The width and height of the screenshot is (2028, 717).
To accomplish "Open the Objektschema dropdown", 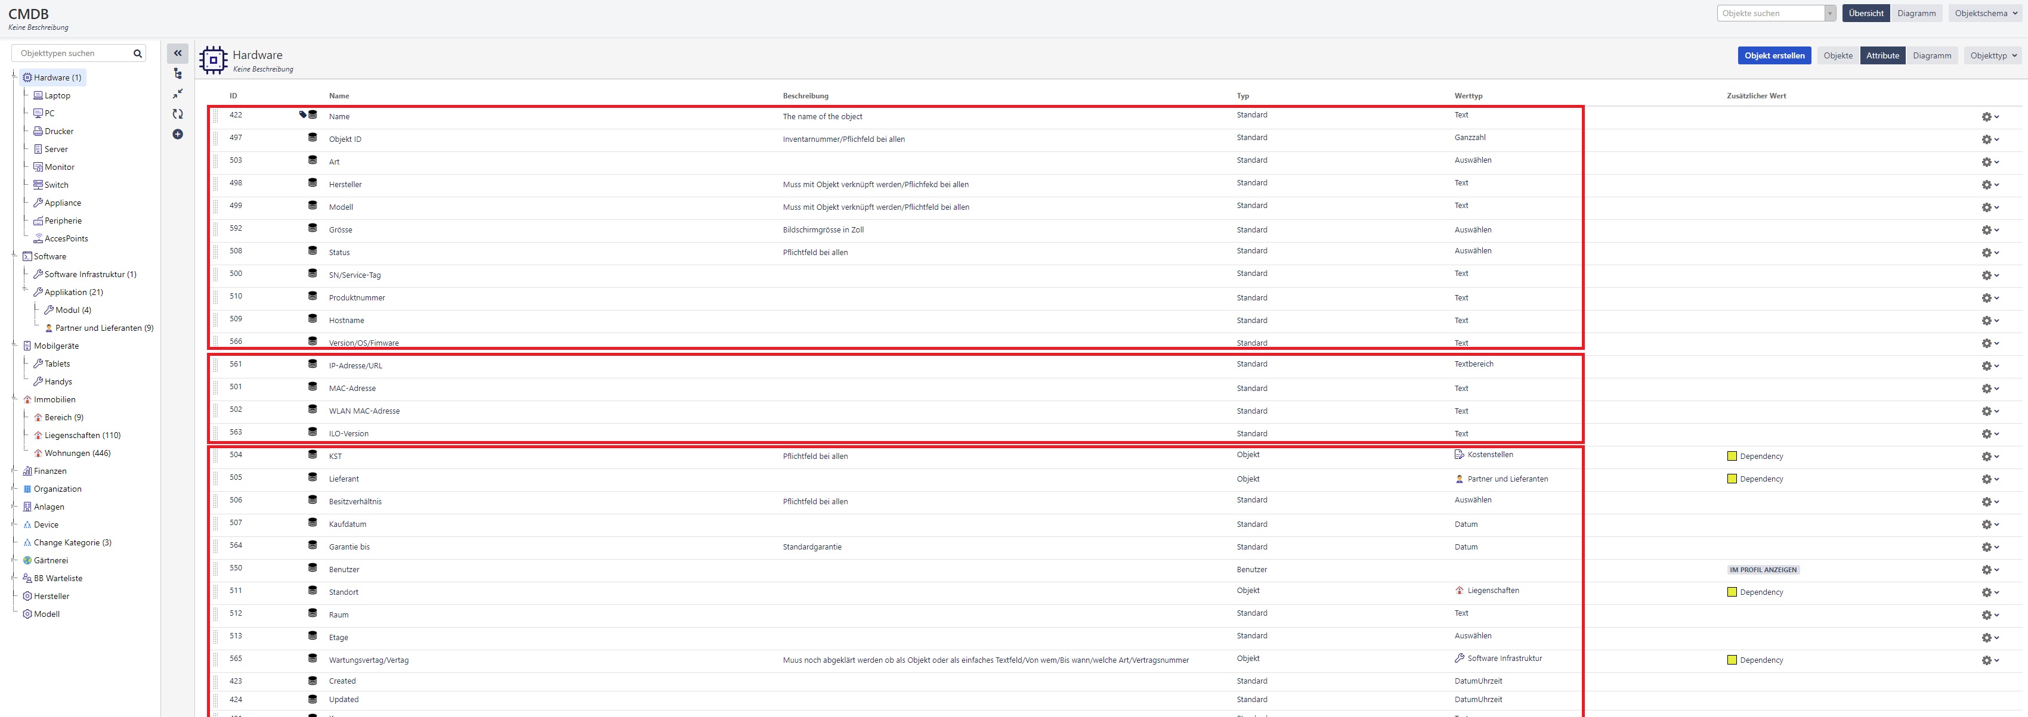I will (x=1984, y=13).
